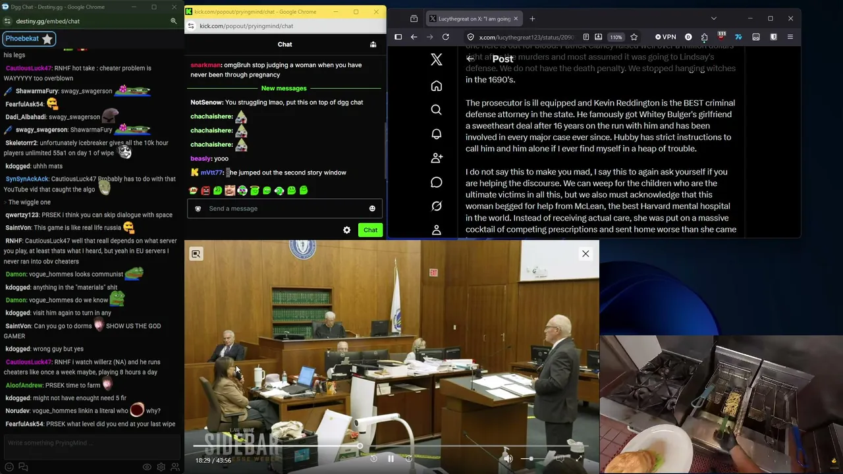843x474 pixels.
Task: Show Destiny.gg chat user list
Action: [x=175, y=467]
